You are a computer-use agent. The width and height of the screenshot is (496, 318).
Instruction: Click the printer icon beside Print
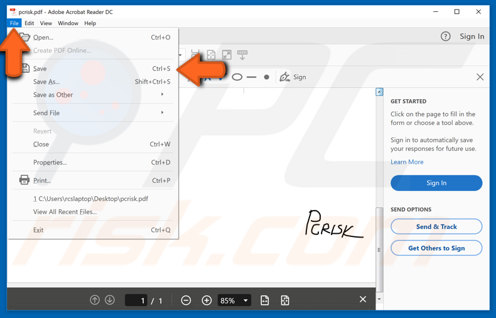(24, 180)
